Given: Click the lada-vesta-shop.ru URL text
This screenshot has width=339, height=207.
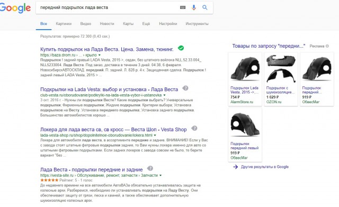Looking at the screenshot, I should tap(96, 136).
